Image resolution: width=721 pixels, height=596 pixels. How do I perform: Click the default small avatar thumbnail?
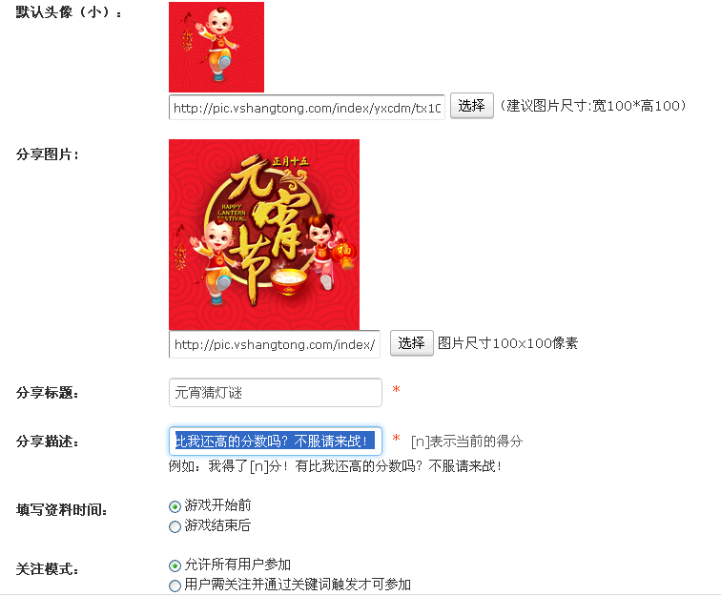tap(216, 47)
